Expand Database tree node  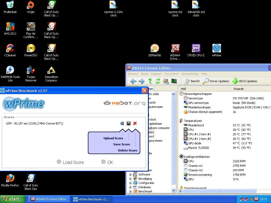[130, 187]
